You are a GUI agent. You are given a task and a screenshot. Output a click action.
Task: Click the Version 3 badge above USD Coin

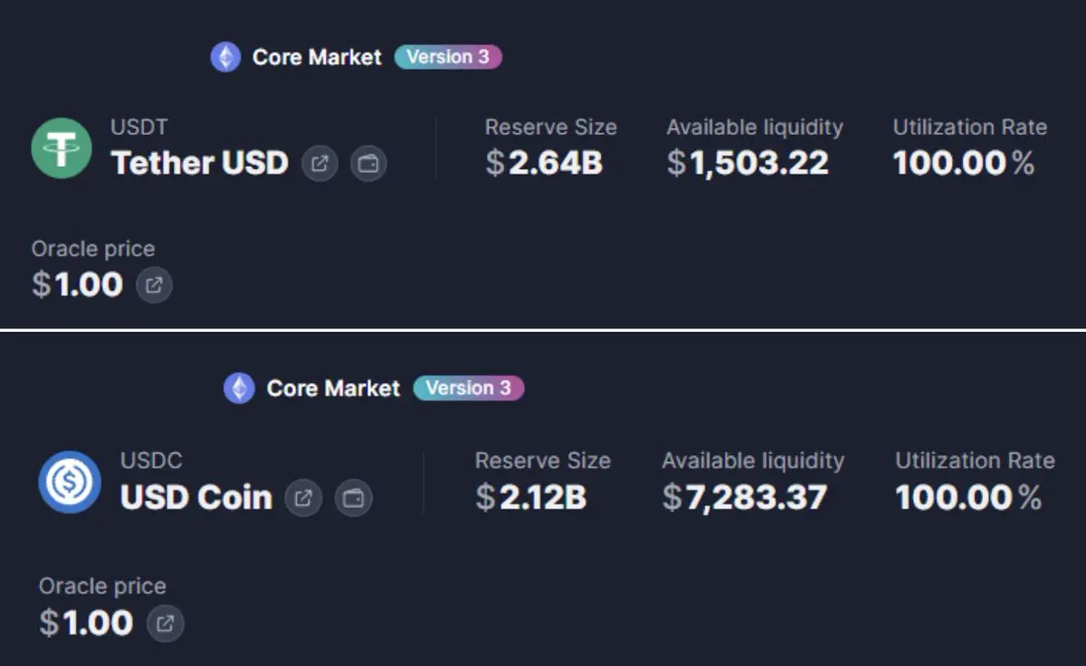469,388
